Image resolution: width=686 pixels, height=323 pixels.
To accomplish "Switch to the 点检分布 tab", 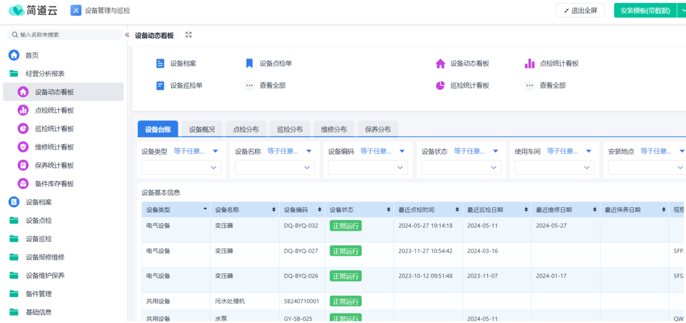I will (246, 129).
